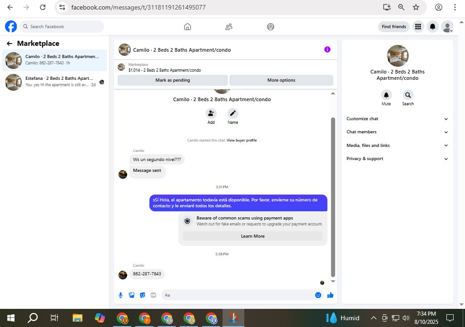Viewport: 465px width, 327px height.
Task: Open the Friends icon in top navigation
Action: coord(229,27)
